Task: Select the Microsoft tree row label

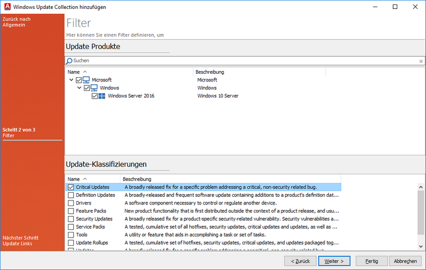Action: pyautogui.click(x=102, y=80)
